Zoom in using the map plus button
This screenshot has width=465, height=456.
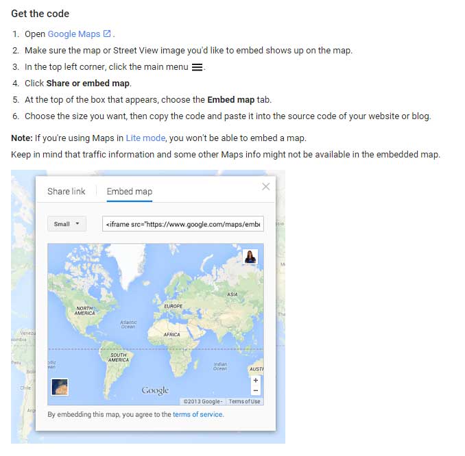click(x=256, y=380)
